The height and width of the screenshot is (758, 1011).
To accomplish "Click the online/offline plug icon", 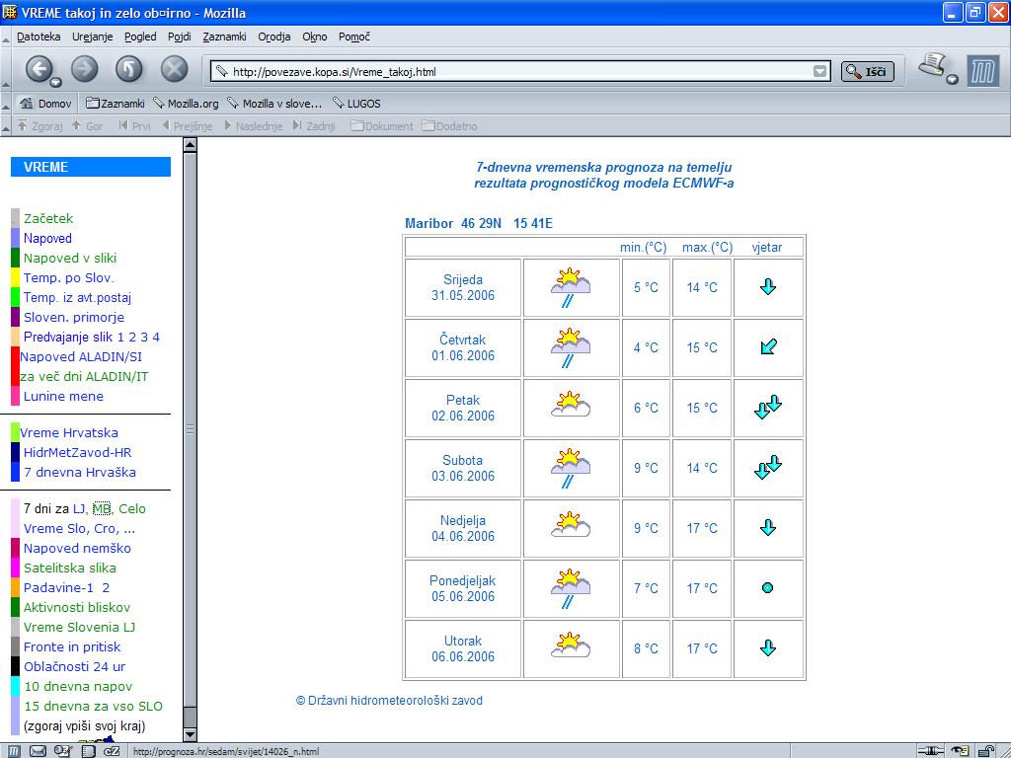I will [x=930, y=751].
